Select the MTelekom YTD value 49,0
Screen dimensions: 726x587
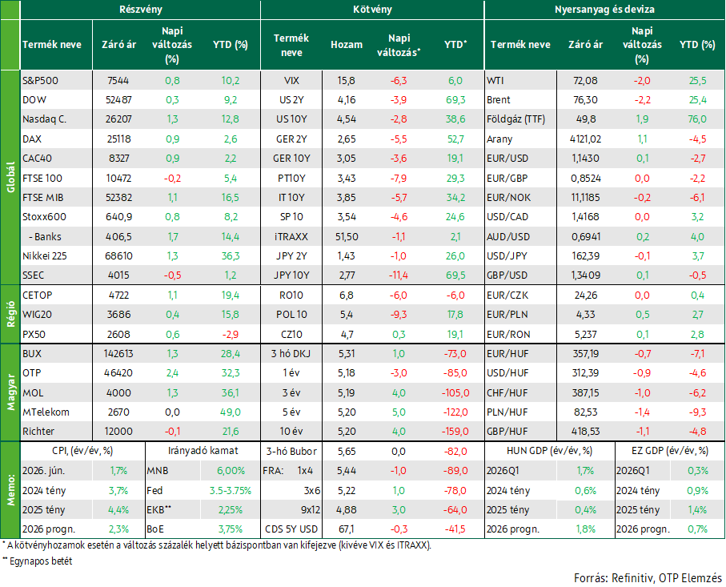(231, 412)
